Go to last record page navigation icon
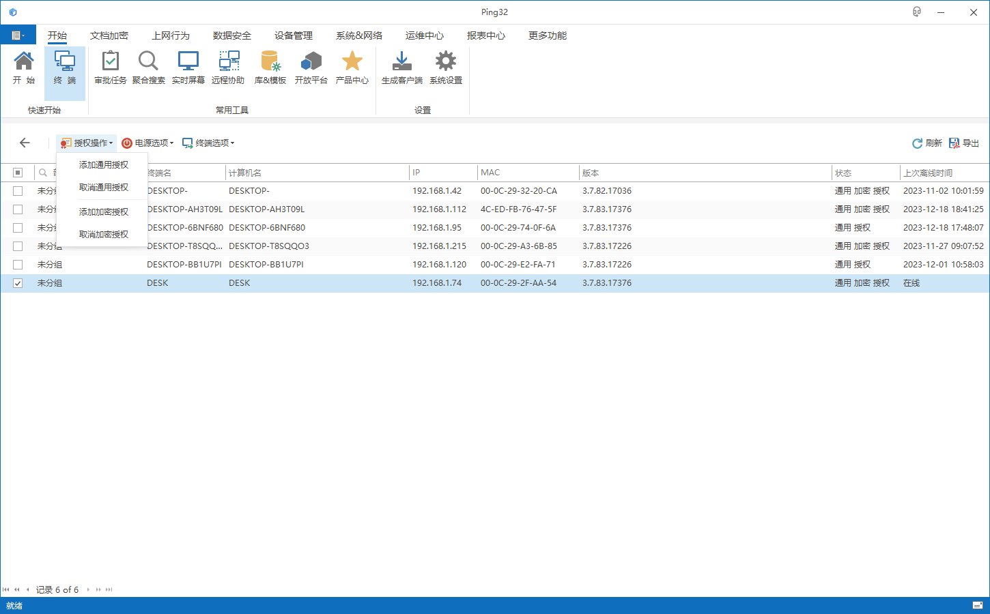 [x=109, y=589]
